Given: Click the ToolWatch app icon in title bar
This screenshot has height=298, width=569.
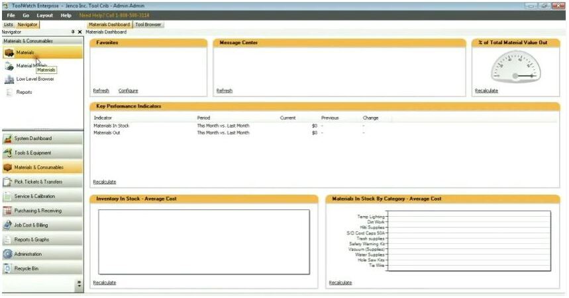Looking at the screenshot, I should (5, 5).
